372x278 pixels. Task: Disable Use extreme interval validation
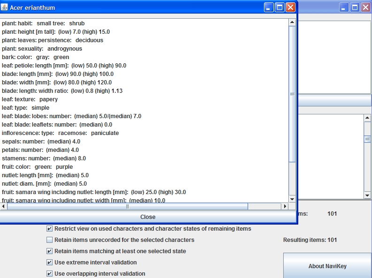[49, 263]
